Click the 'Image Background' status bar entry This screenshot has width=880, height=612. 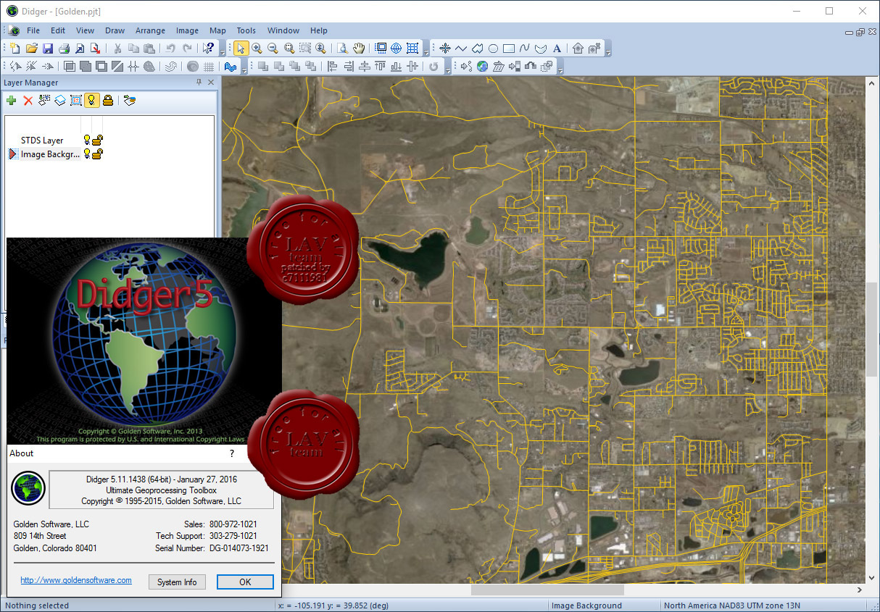(586, 605)
